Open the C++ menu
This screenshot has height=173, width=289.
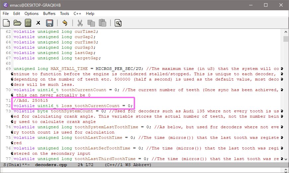pos(77,14)
